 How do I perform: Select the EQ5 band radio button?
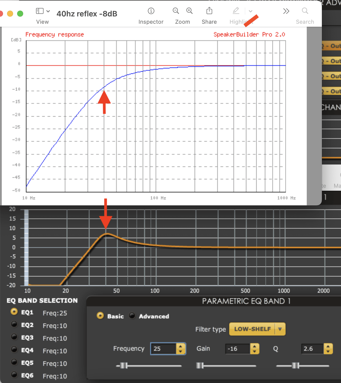click(x=14, y=362)
